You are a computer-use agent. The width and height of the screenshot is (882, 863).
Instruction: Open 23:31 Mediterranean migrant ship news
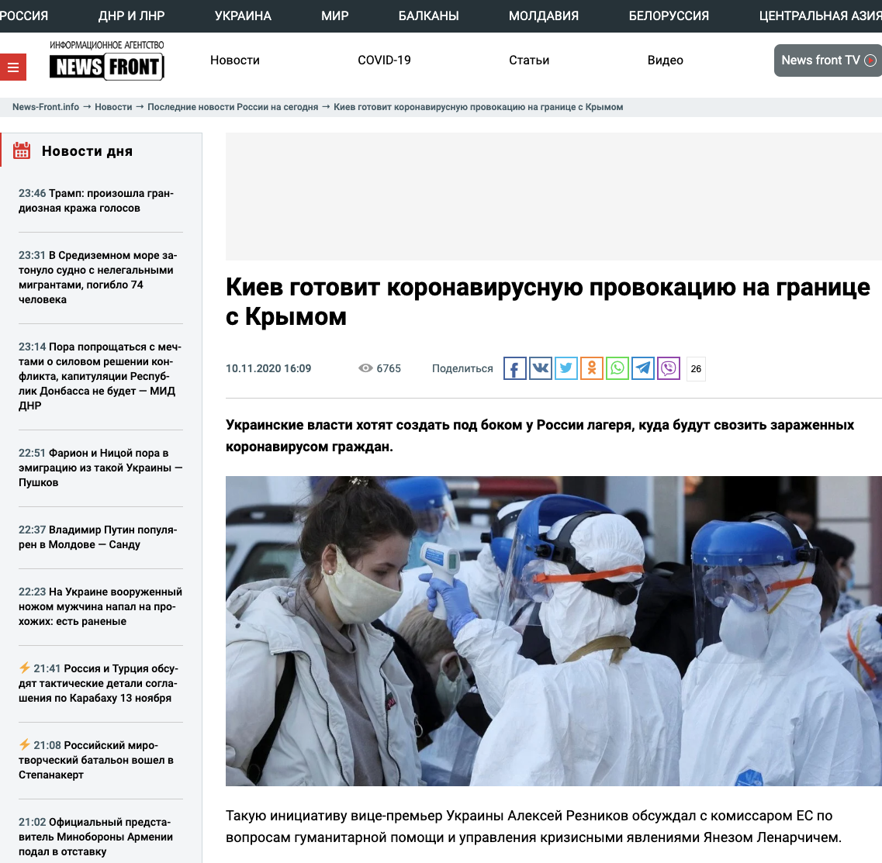tap(98, 277)
